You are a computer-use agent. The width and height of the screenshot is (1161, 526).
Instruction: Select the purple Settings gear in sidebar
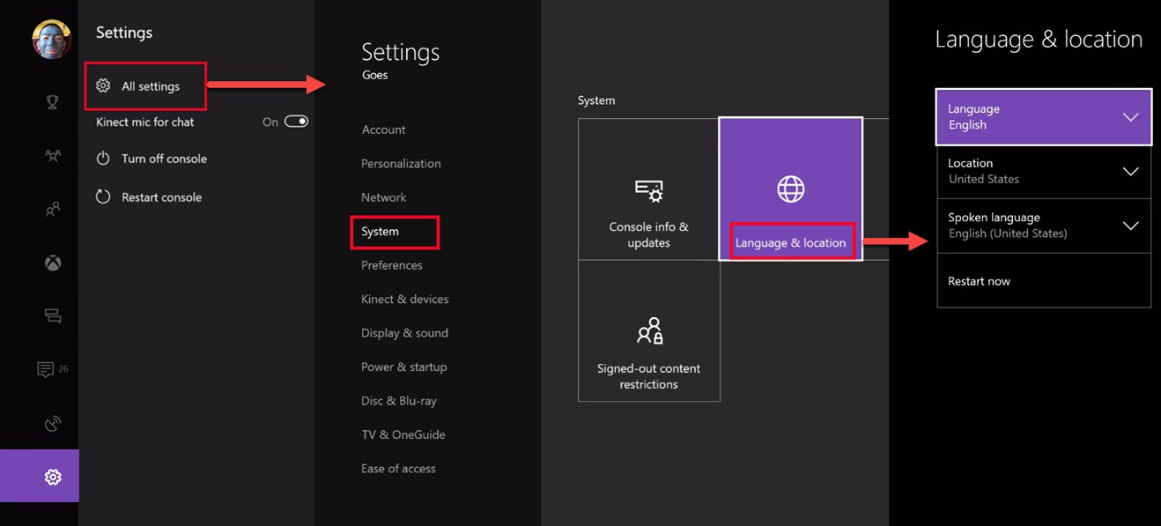pyautogui.click(x=53, y=477)
